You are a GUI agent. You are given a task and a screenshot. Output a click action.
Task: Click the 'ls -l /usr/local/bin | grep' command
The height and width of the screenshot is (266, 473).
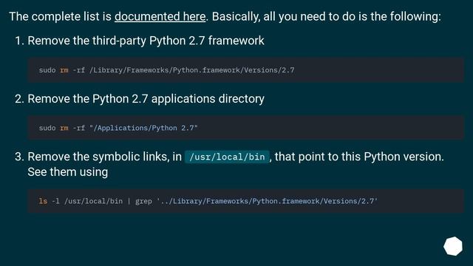coord(208,201)
